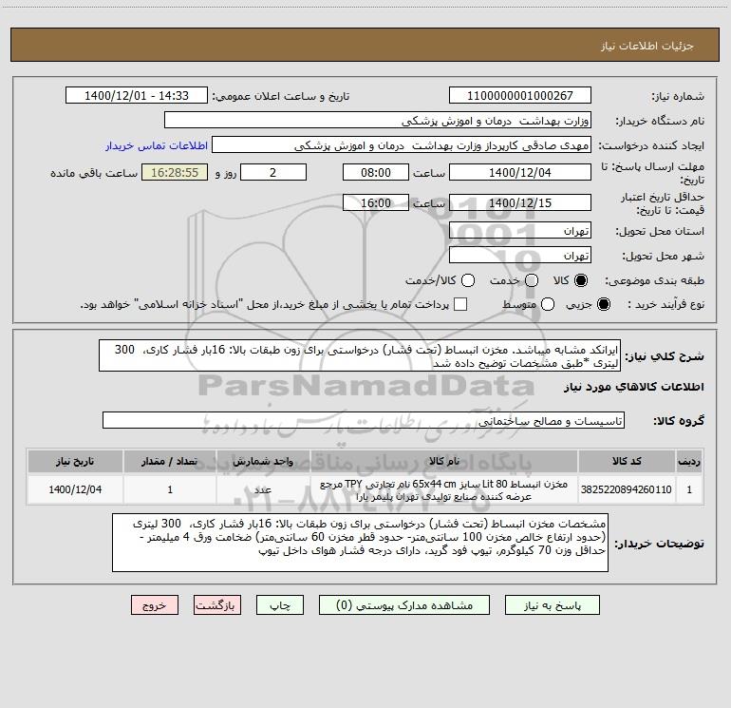Click the واحد شمارش column header

[x=263, y=461]
